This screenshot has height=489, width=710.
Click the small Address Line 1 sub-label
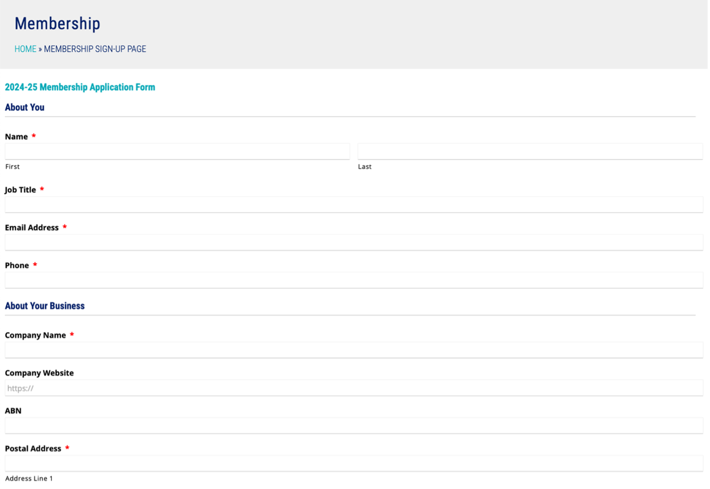[29, 479]
